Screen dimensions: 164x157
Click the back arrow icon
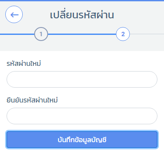pyautogui.click(x=14, y=15)
